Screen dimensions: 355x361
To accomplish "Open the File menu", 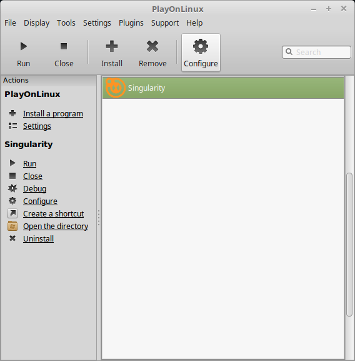I will (x=10, y=23).
